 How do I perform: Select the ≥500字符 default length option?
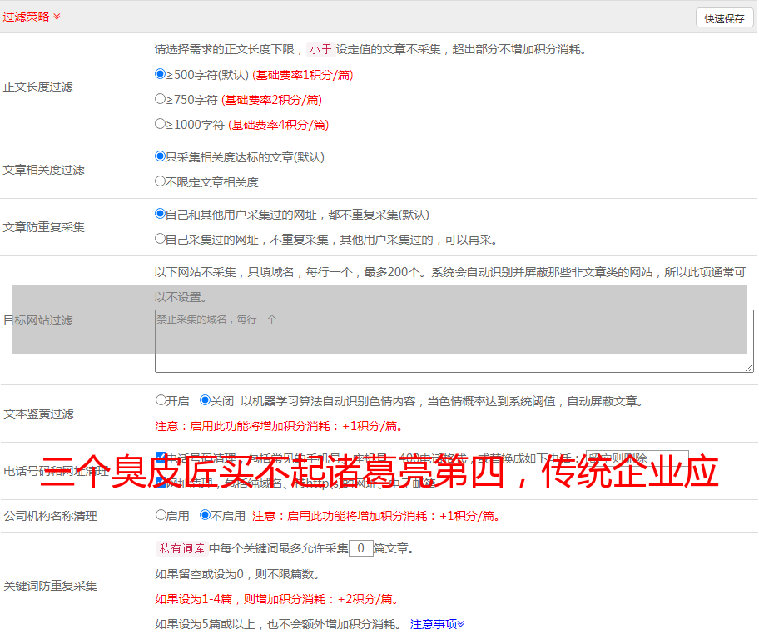(x=161, y=74)
